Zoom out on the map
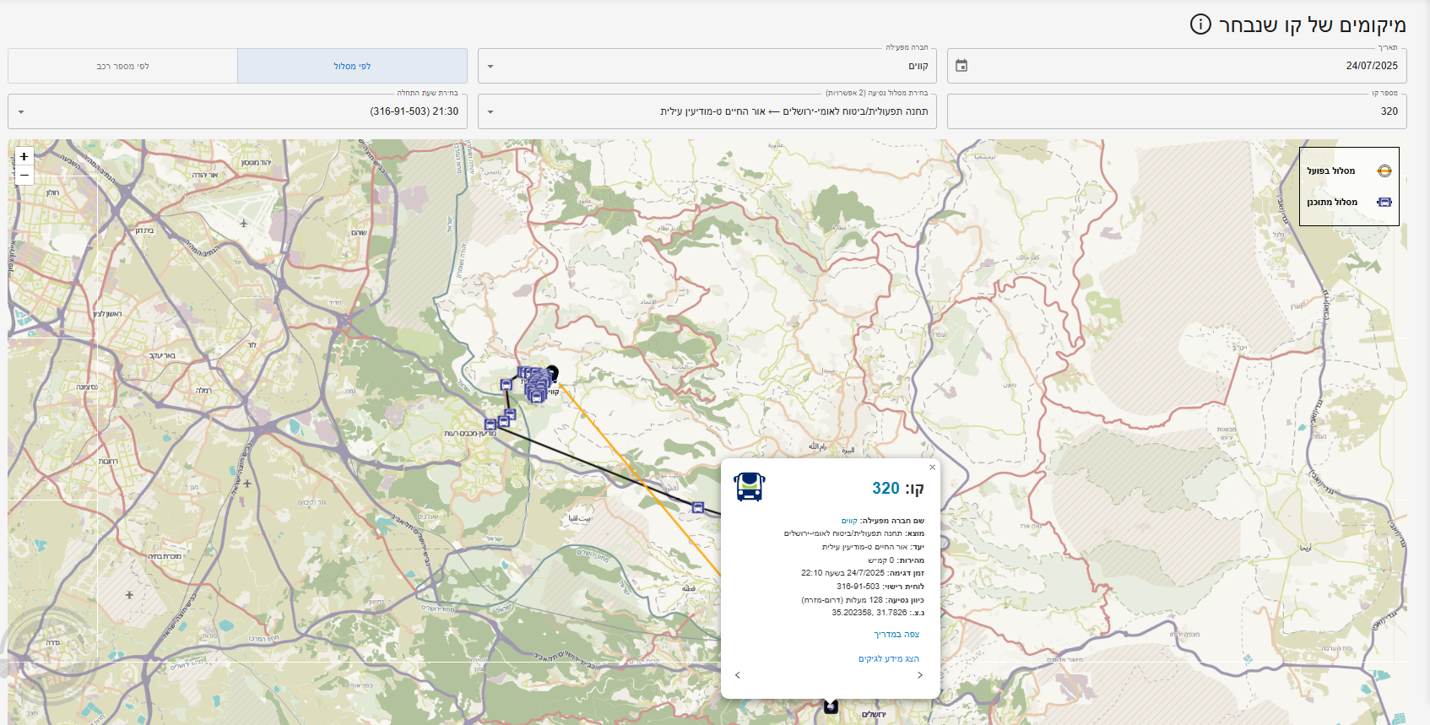 click(x=24, y=176)
